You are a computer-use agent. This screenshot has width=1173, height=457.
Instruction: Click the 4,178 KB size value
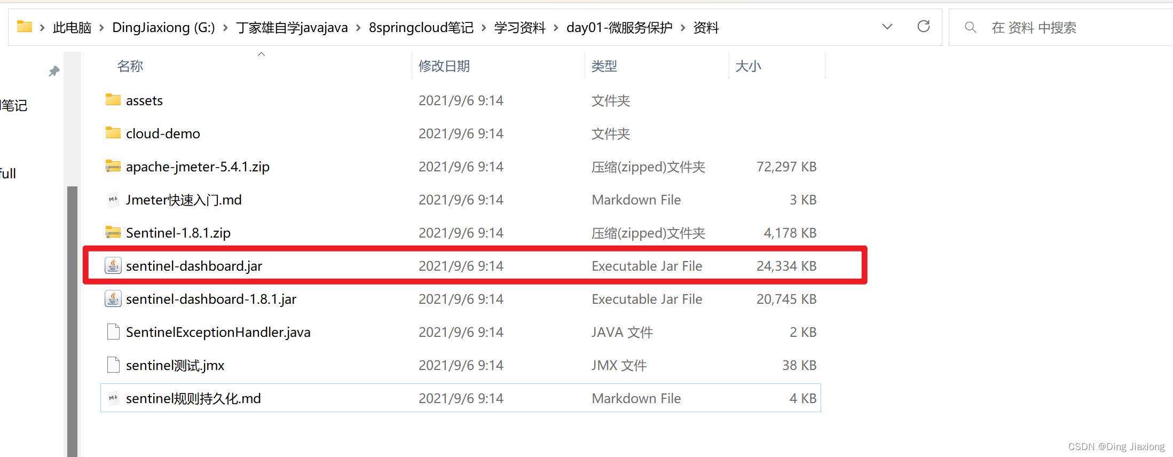point(790,233)
